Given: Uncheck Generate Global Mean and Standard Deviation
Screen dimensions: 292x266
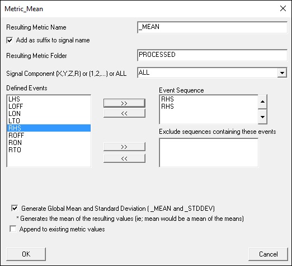Looking at the screenshot, I should point(15,208).
